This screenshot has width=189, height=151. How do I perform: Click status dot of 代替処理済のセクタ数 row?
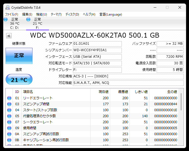[x=9, y=116]
